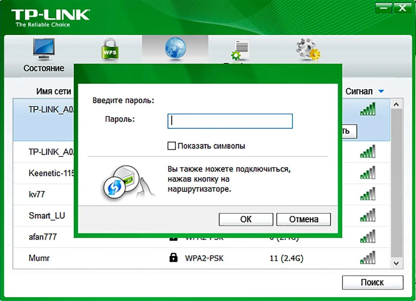Click the router WPS button illustration
The image size is (416, 301).
click(128, 183)
